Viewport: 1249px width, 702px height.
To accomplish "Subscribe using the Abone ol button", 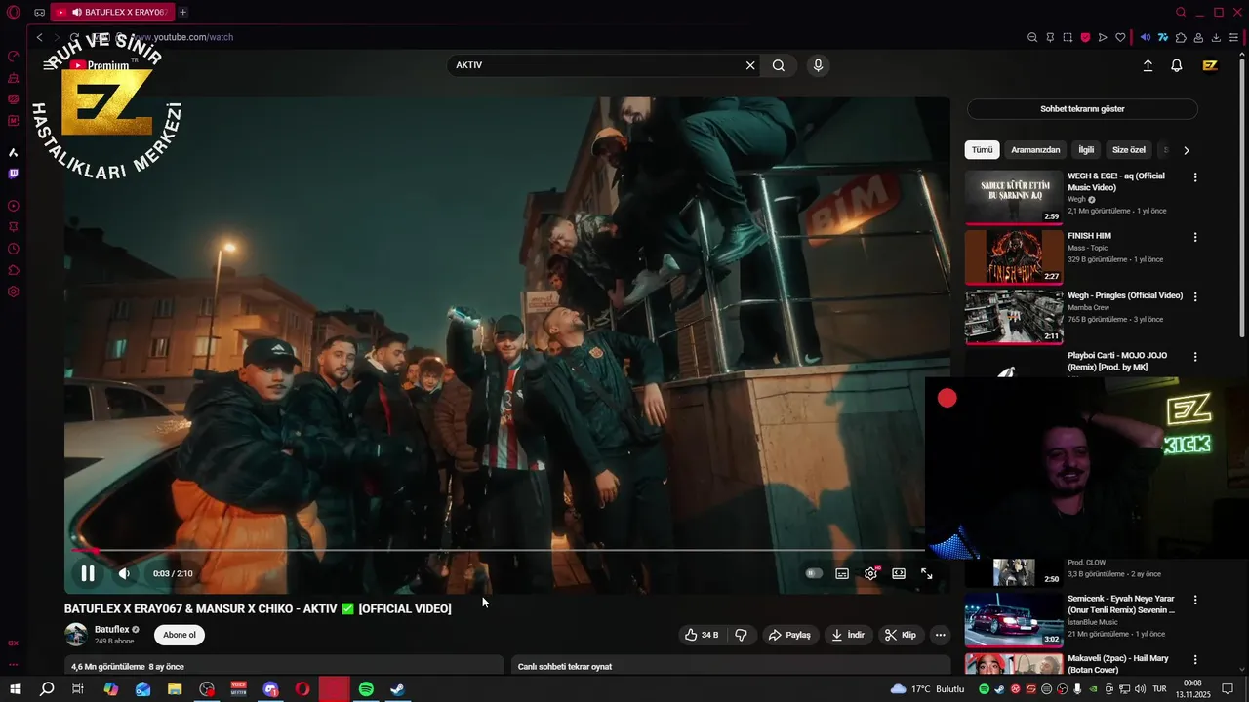I will 180,635.
